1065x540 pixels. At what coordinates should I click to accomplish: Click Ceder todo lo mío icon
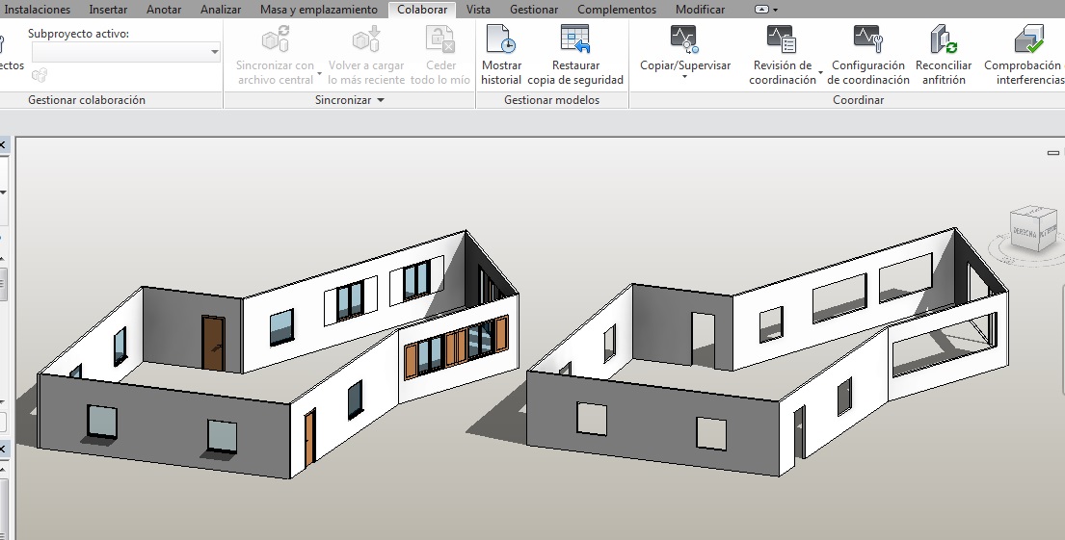click(x=440, y=40)
